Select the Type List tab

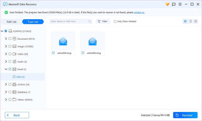pyautogui.click(x=33, y=22)
